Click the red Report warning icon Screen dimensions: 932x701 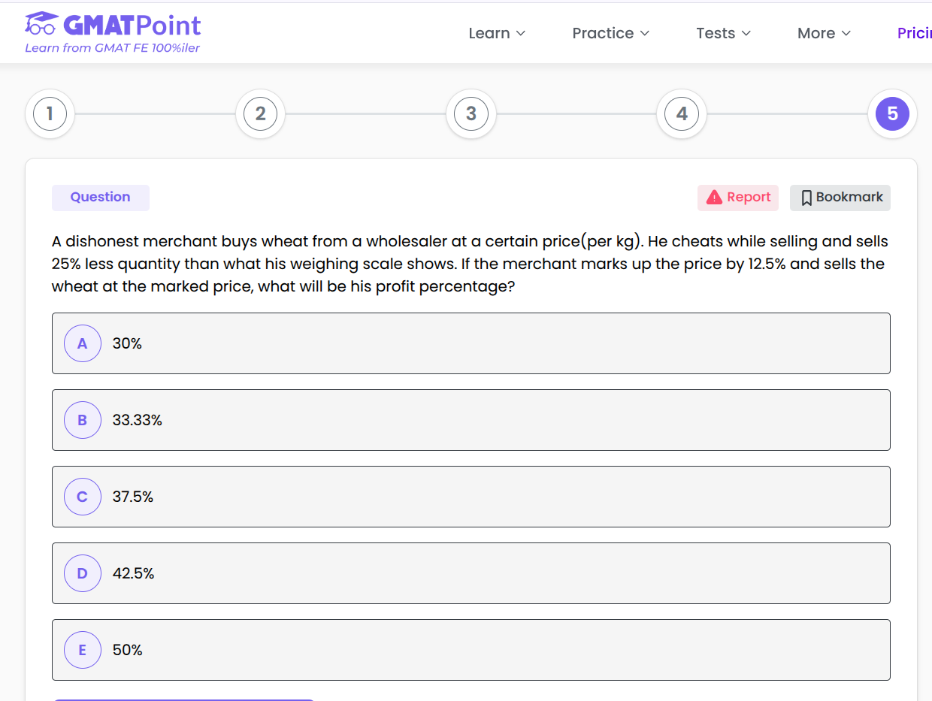(714, 198)
